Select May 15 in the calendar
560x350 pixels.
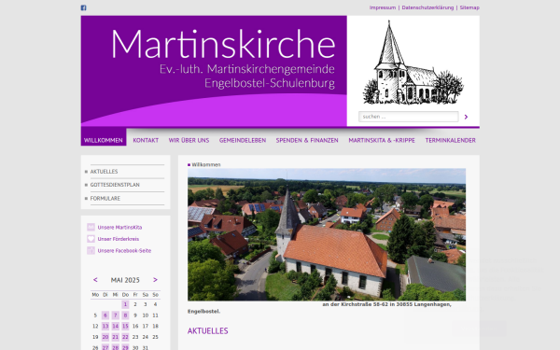(125, 326)
